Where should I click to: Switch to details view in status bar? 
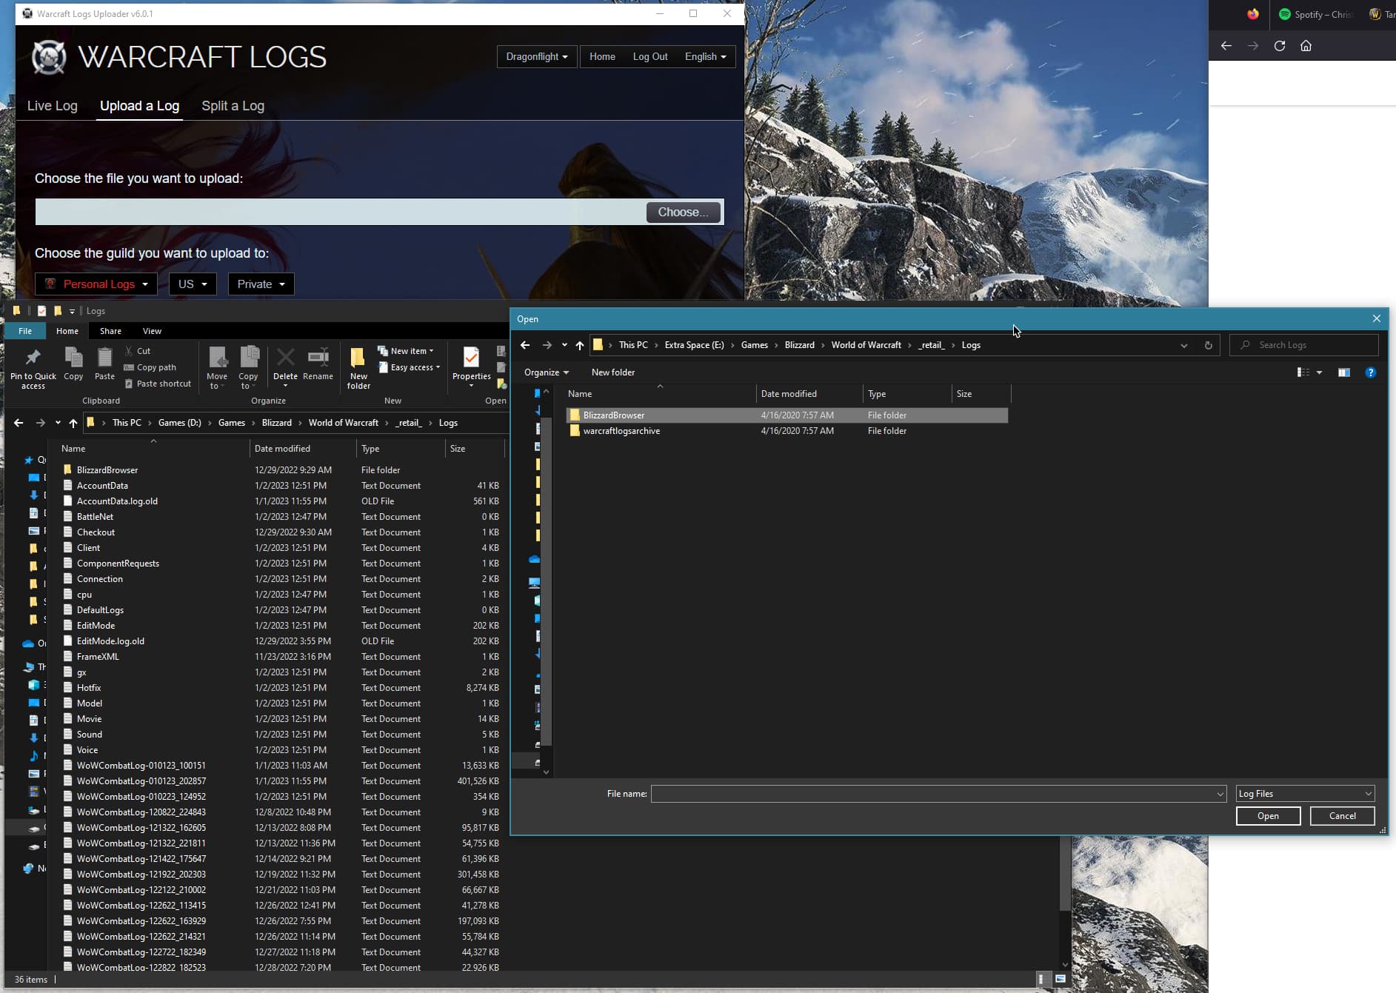pyautogui.click(x=1041, y=979)
